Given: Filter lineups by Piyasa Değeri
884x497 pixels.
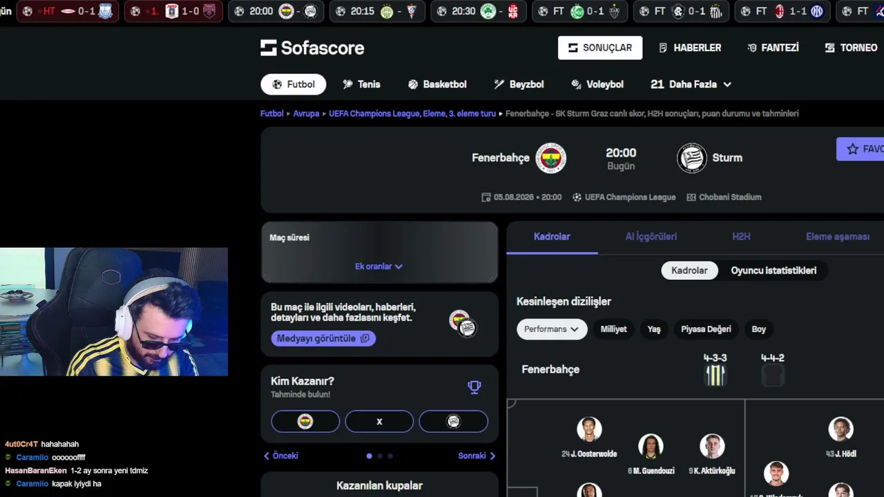Looking at the screenshot, I should point(706,329).
